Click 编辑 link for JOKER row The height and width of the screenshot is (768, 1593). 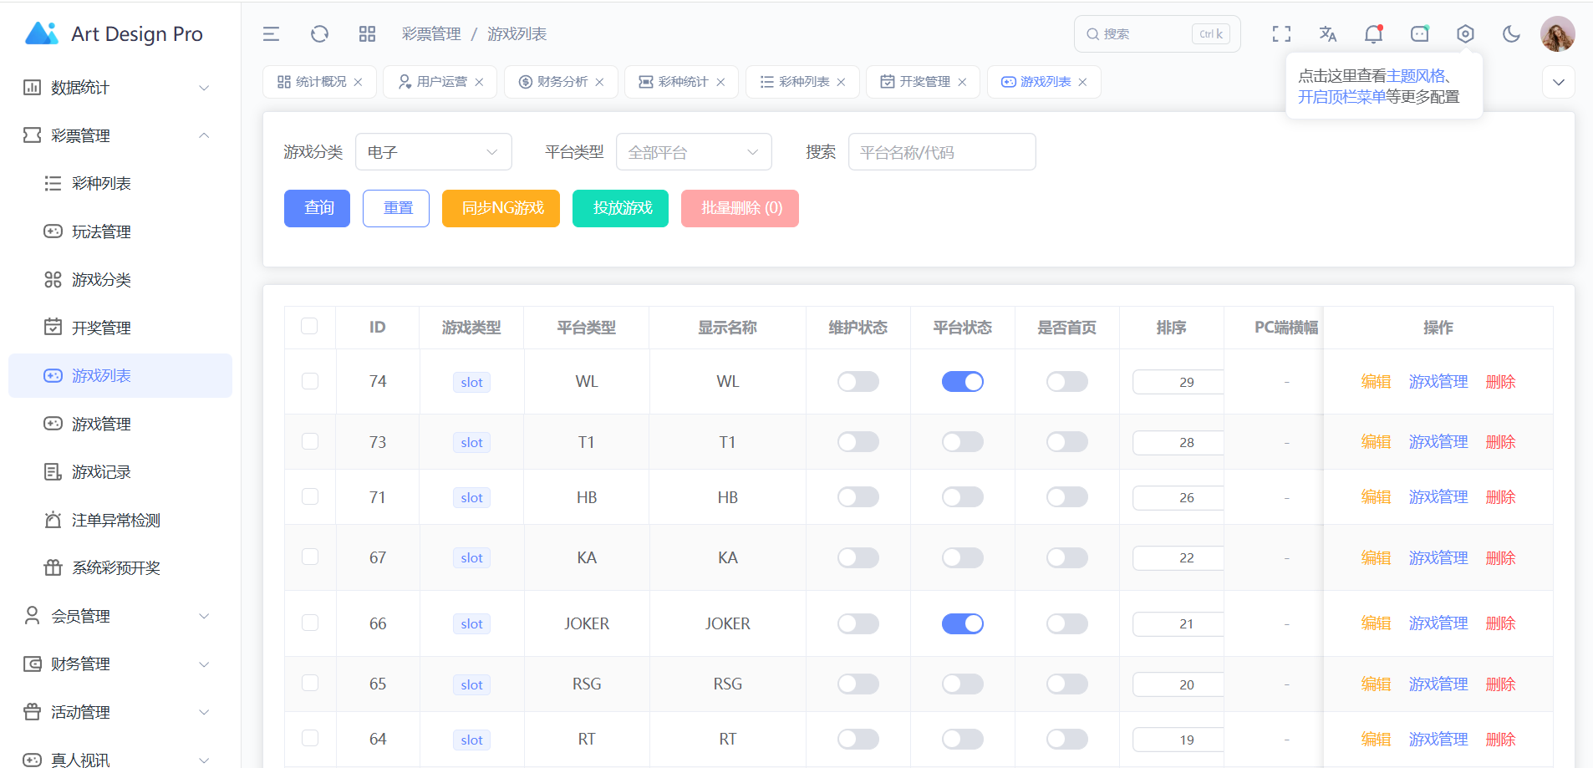coord(1375,623)
